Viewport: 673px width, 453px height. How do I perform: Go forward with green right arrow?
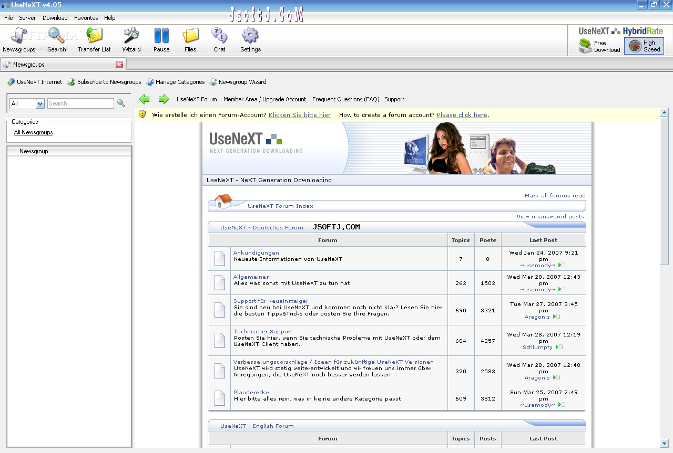(x=164, y=99)
